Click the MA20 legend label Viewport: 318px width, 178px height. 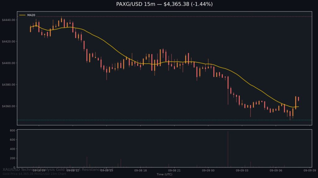tap(31, 15)
